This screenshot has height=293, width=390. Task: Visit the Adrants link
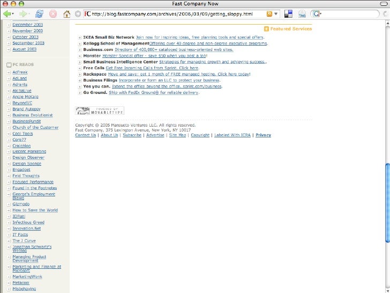click(20, 84)
